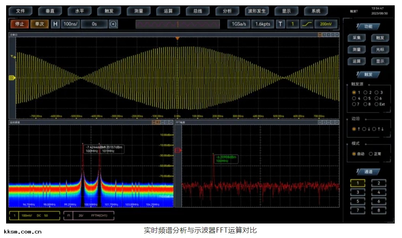The image size is (402, 238).
Task: Click the zoom magnifier icon beside 0s
Action: pos(113,24)
